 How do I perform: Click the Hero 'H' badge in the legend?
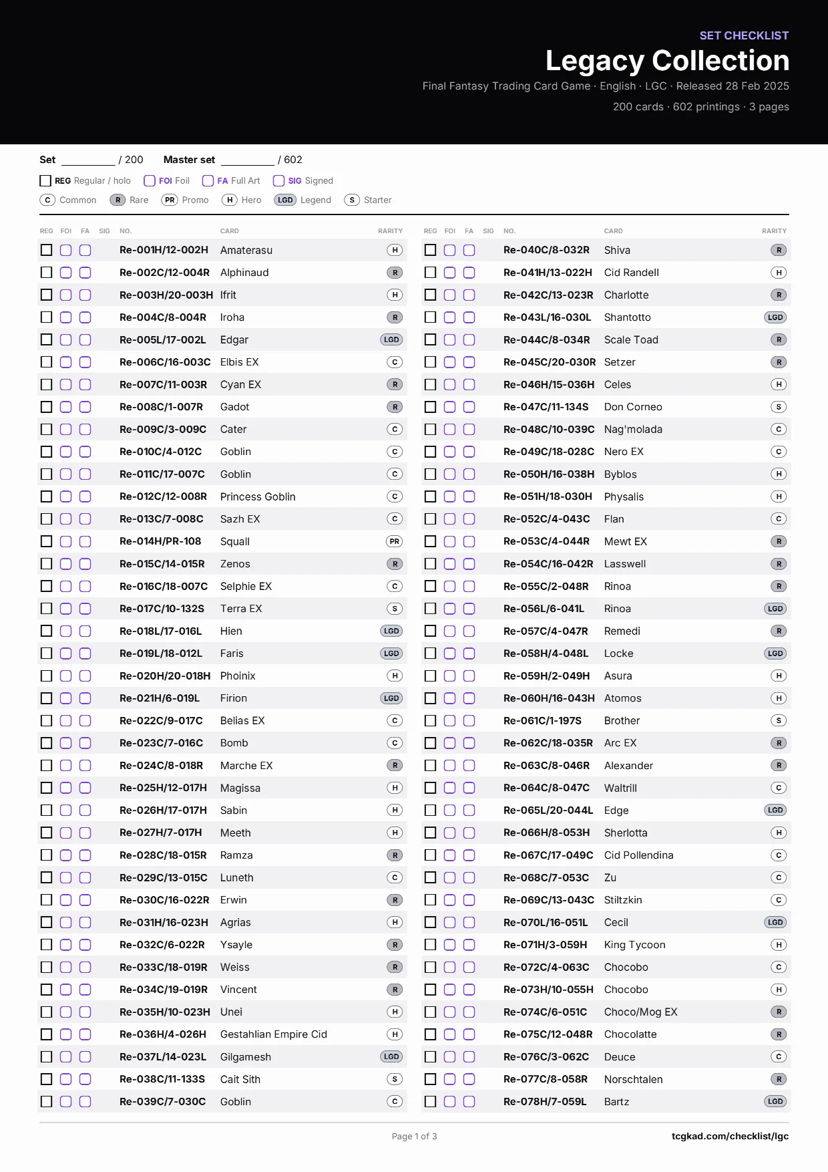pos(230,200)
